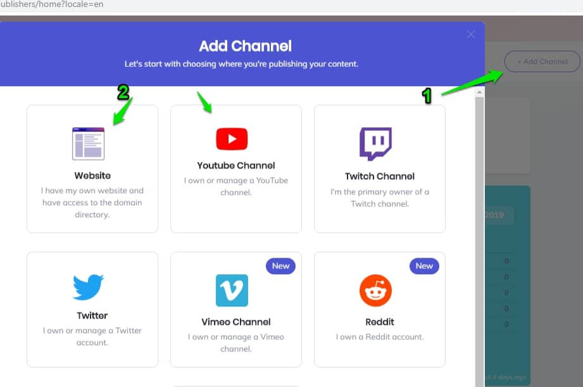Select the red YouTube play logo

coord(232,139)
